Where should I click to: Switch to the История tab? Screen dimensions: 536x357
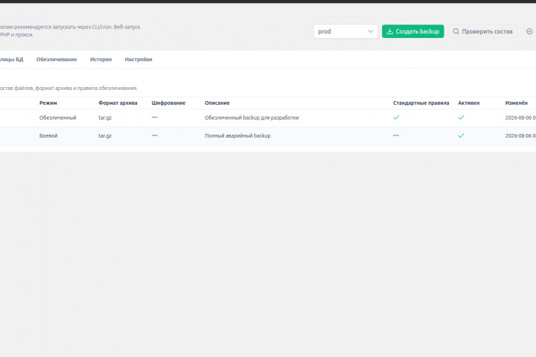[100, 59]
